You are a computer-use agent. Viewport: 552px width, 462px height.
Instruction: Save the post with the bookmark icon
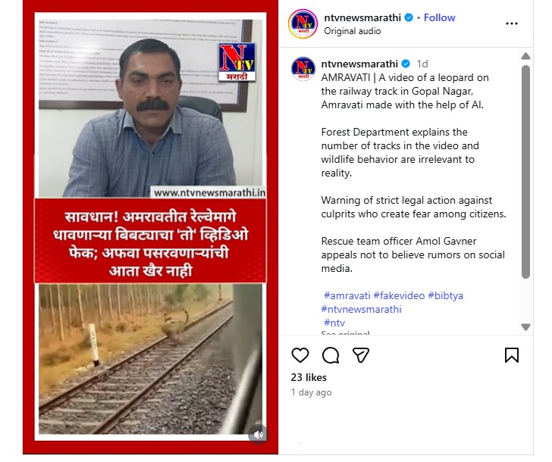[512, 355]
